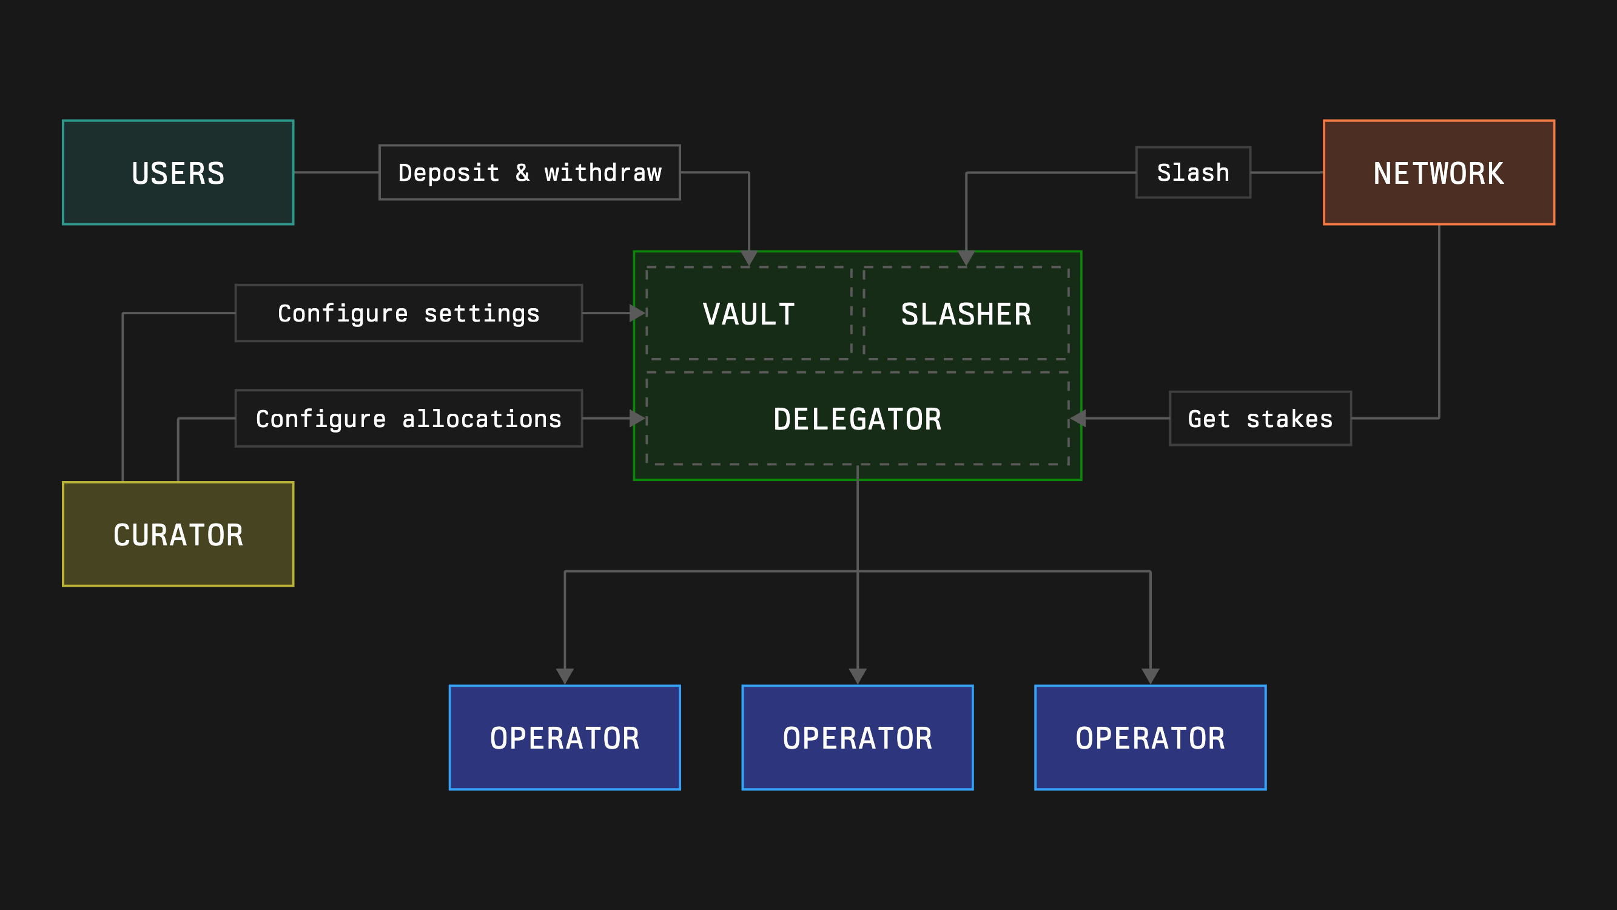Click the Slash action label
The height and width of the screenshot is (910, 1617).
point(1192,173)
